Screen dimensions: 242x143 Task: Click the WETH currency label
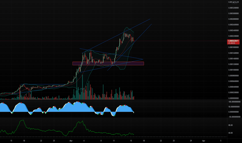[x=234, y=2]
